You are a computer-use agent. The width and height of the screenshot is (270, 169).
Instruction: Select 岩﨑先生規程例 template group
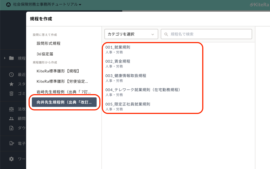pos(64,92)
